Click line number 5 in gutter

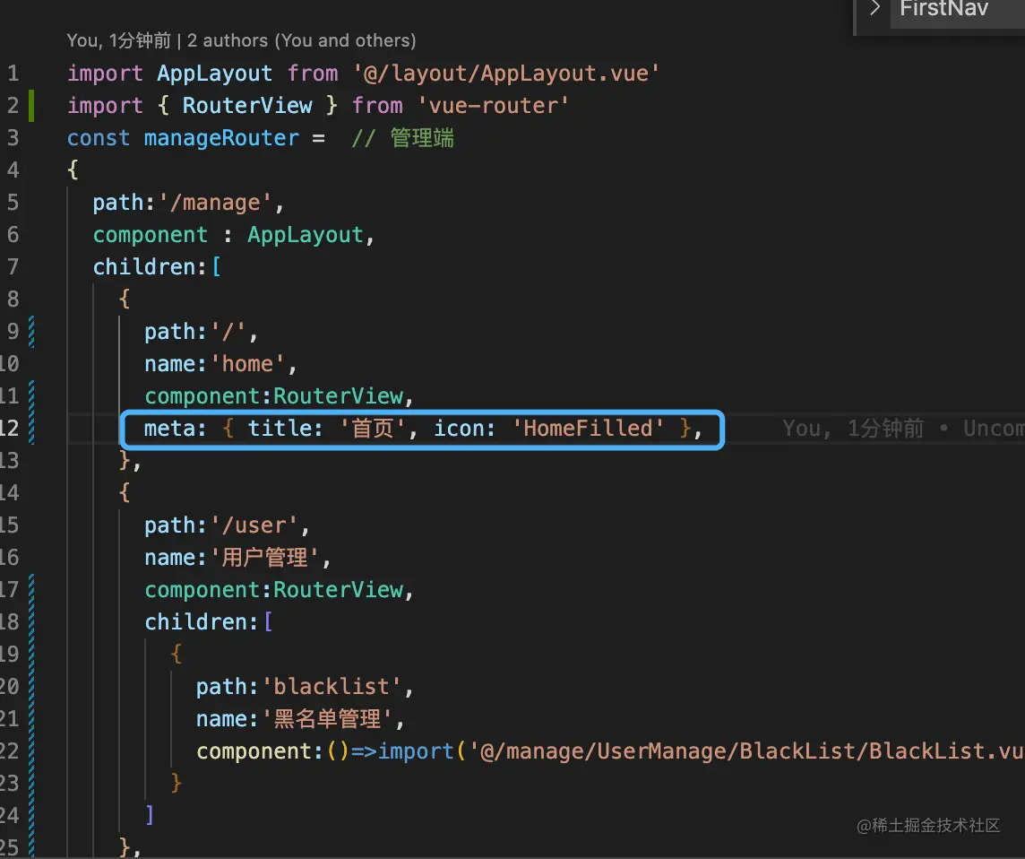point(13,202)
